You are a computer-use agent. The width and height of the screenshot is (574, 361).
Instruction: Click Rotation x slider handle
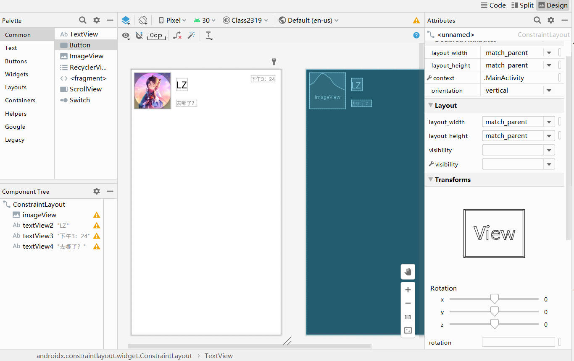pos(495,299)
